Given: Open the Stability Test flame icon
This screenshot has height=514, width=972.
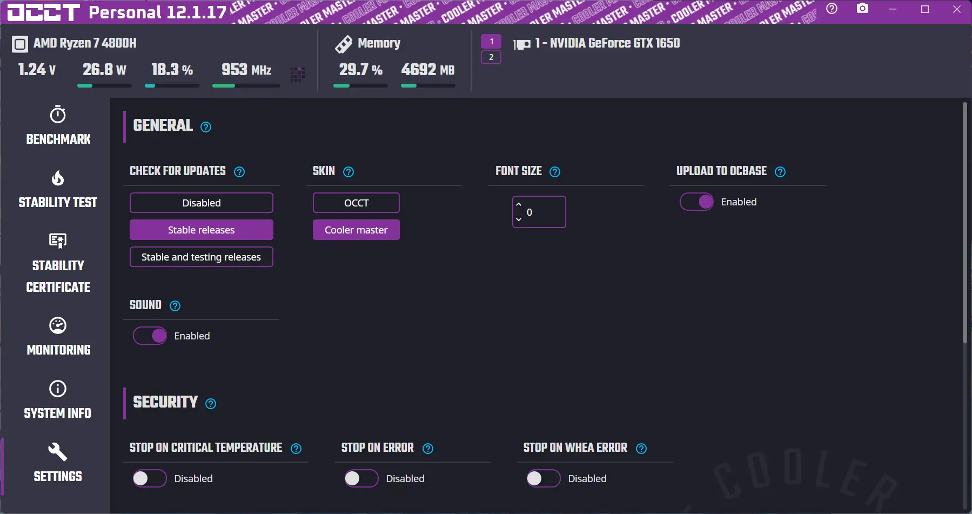Looking at the screenshot, I should pyautogui.click(x=58, y=178).
